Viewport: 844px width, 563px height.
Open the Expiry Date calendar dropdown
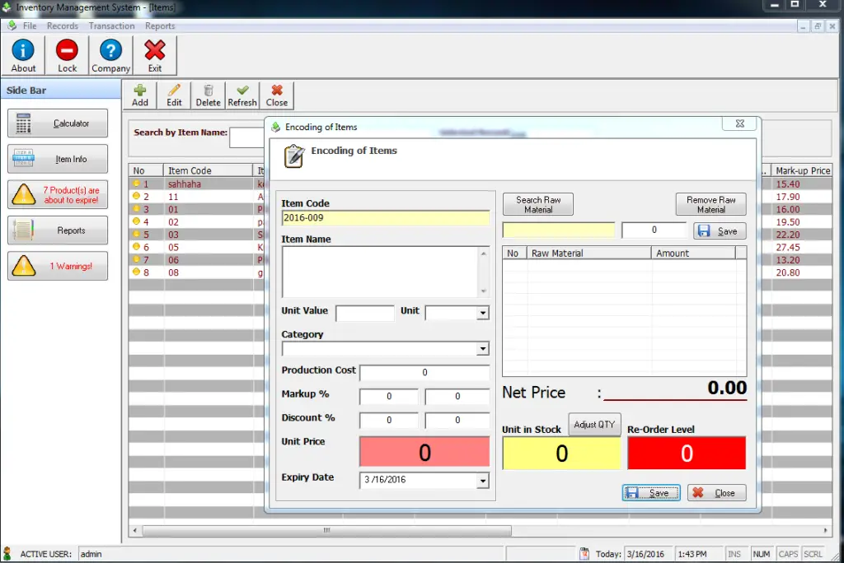pos(481,480)
